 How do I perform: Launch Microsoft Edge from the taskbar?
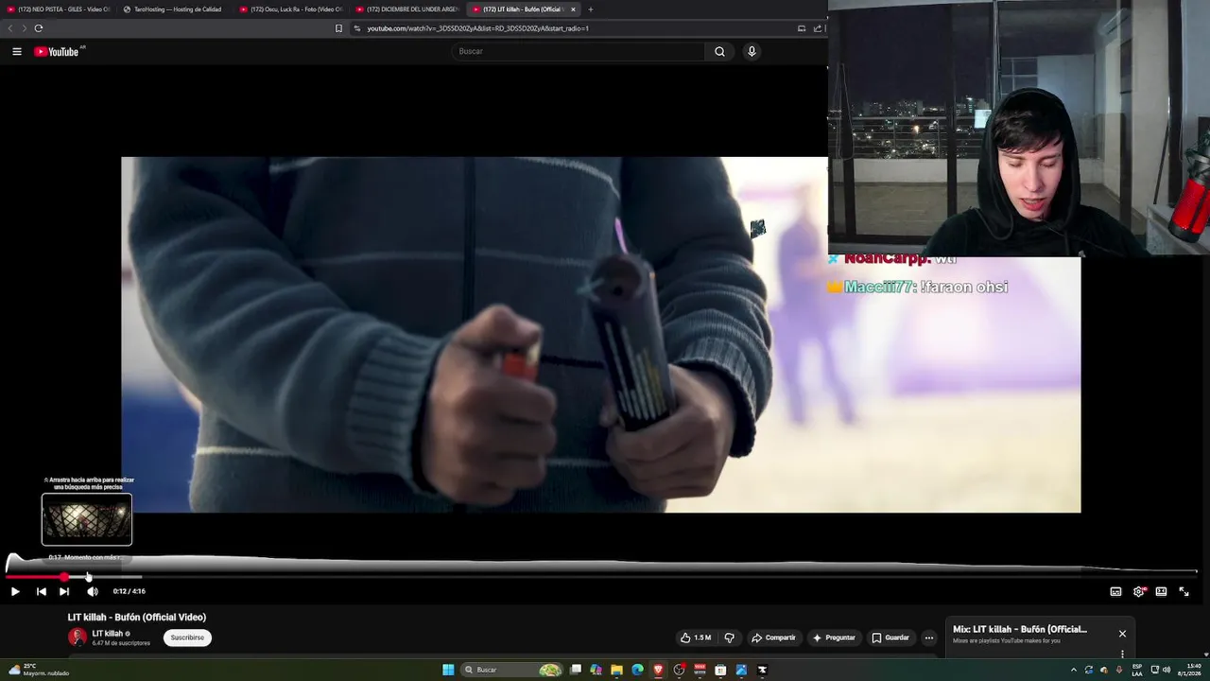point(637,670)
